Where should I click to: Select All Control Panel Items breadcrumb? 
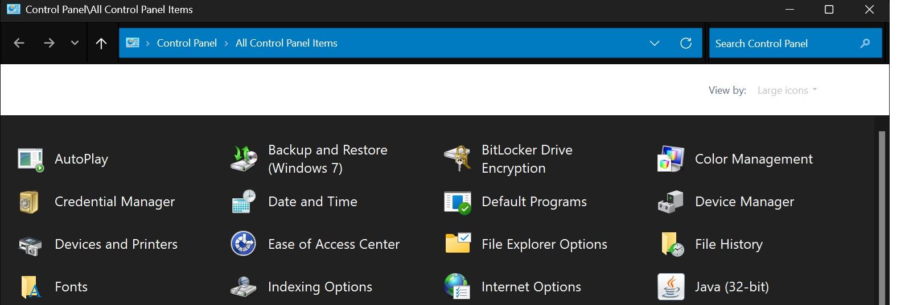(286, 43)
